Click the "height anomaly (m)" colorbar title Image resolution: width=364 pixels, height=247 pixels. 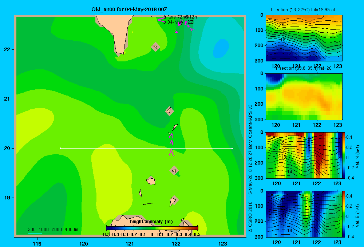coord(151,222)
